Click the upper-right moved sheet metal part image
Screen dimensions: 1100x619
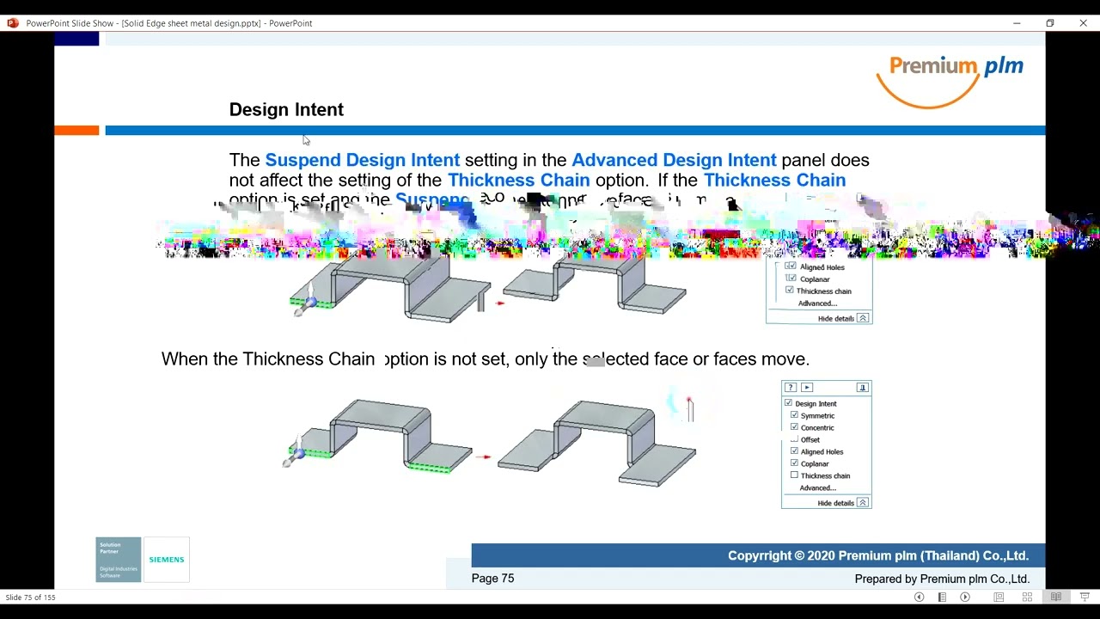pyautogui.click(x=595, y=285)
